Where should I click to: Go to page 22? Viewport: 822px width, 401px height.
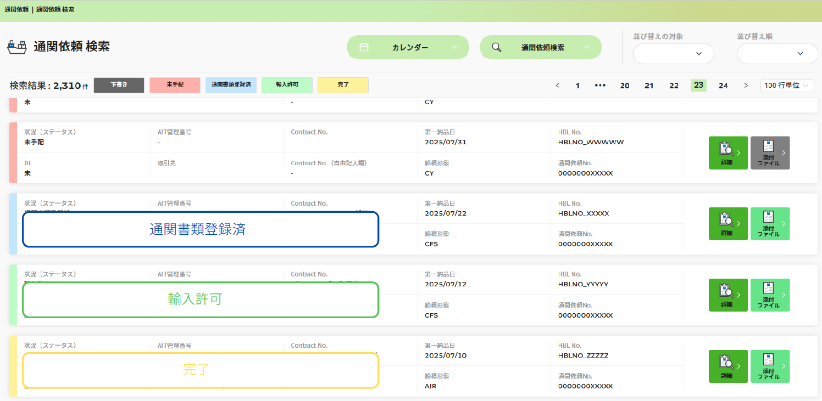click(x=674, y=86)
